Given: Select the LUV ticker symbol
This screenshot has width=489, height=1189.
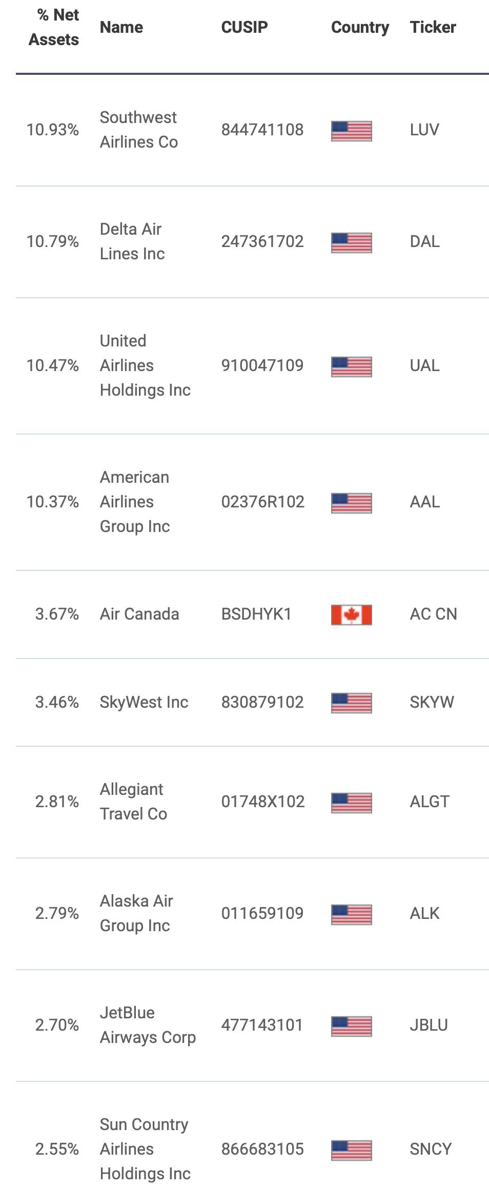Looking at the screenshot, I should (x=424, y=130).
